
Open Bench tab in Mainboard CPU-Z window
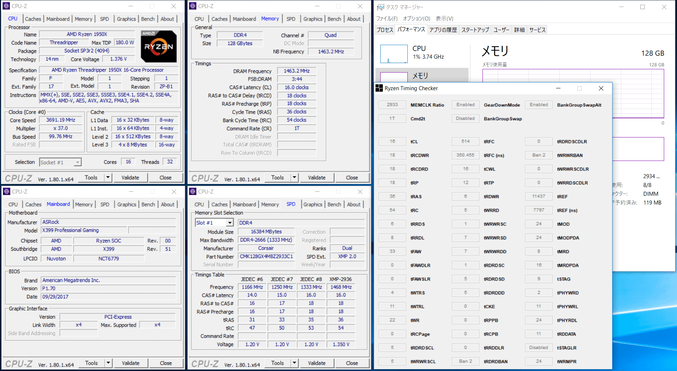pos(148,204)
